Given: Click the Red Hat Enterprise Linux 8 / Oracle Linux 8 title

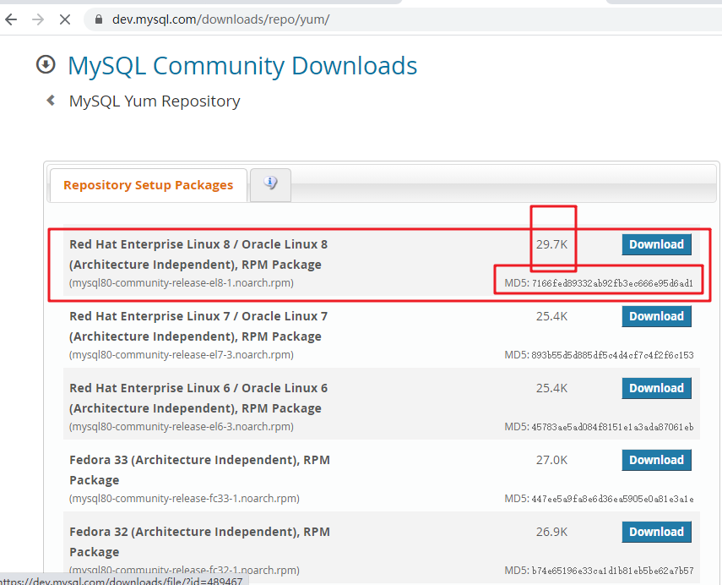Looking at the screenshot, I should 198,254.
